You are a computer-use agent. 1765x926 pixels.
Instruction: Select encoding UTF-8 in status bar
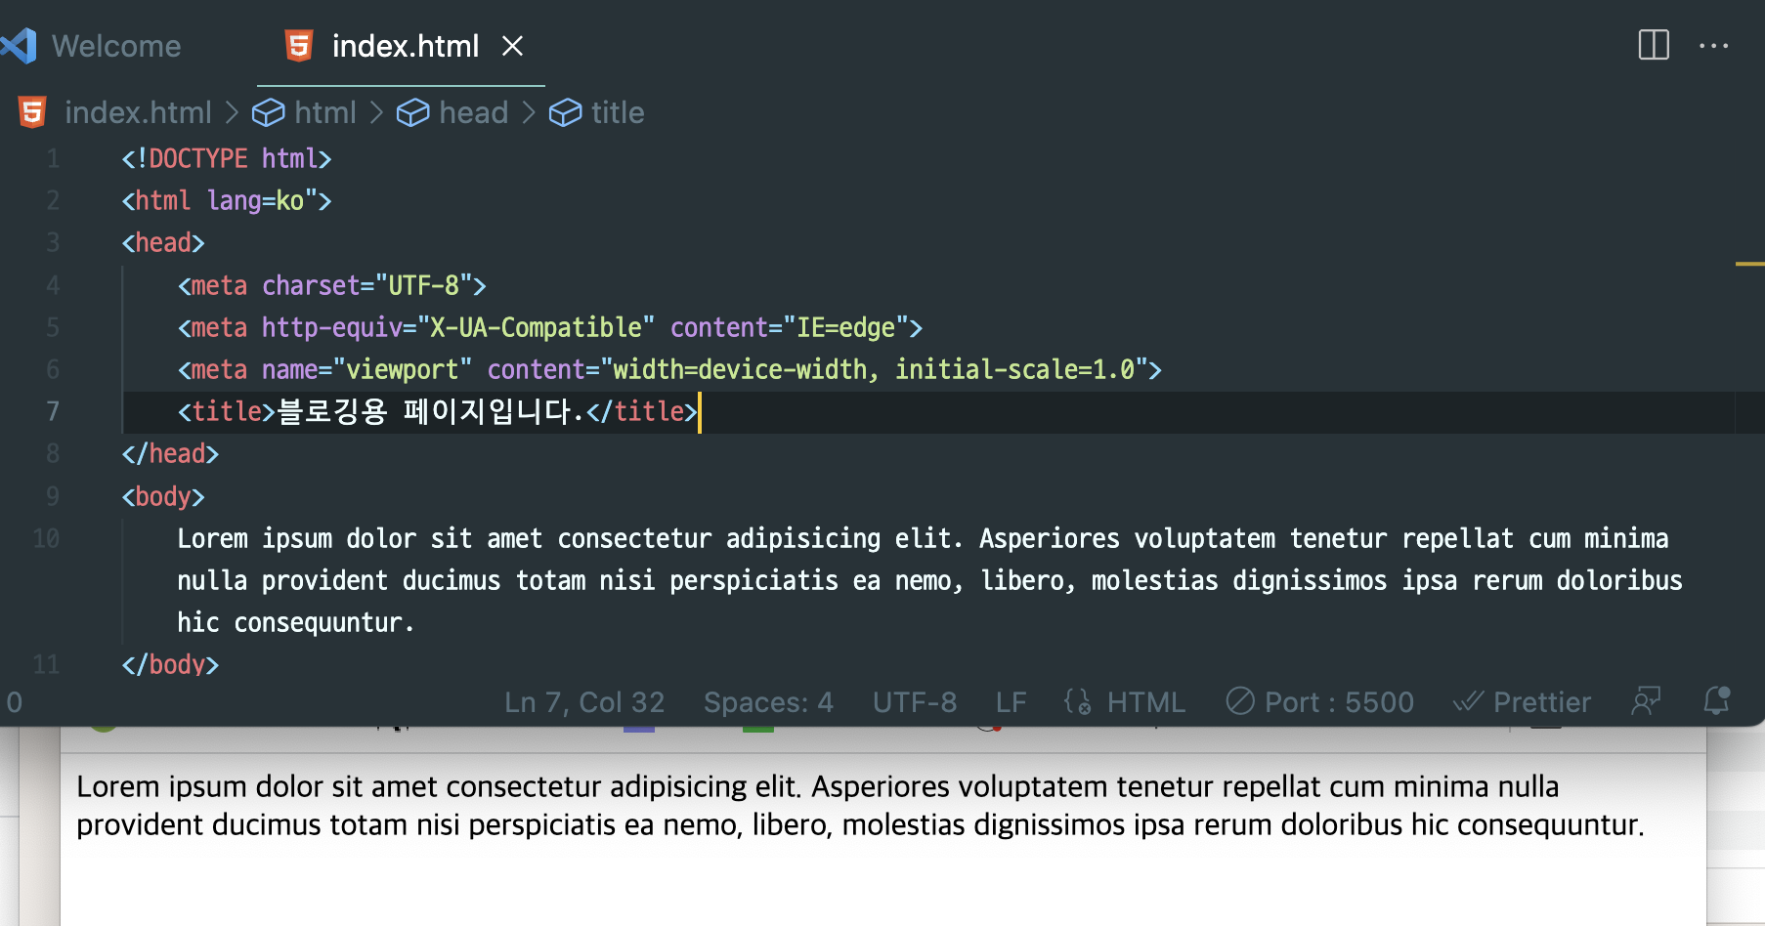pos(915,702)
